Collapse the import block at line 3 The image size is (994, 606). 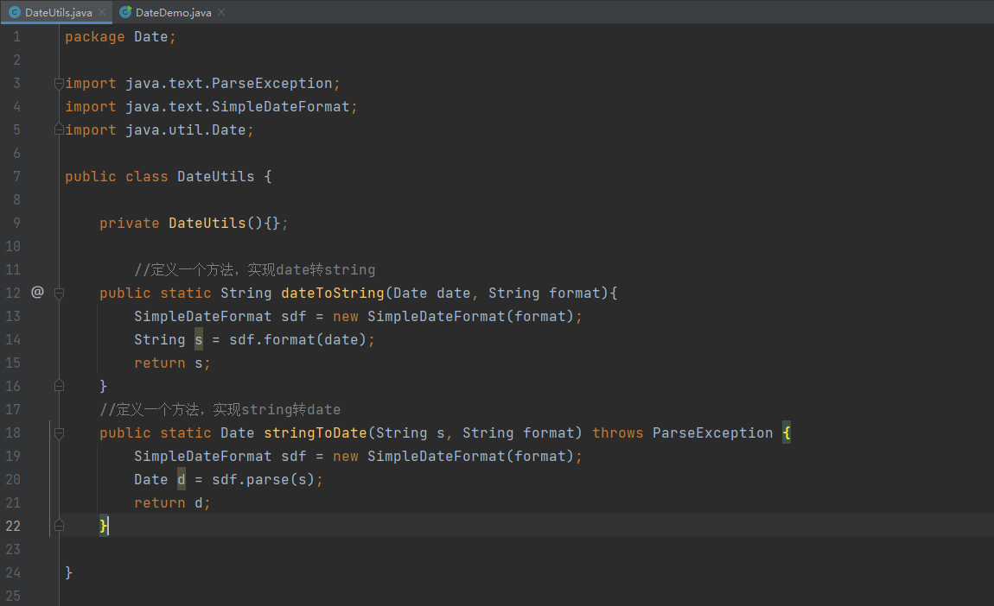point(59,84)
